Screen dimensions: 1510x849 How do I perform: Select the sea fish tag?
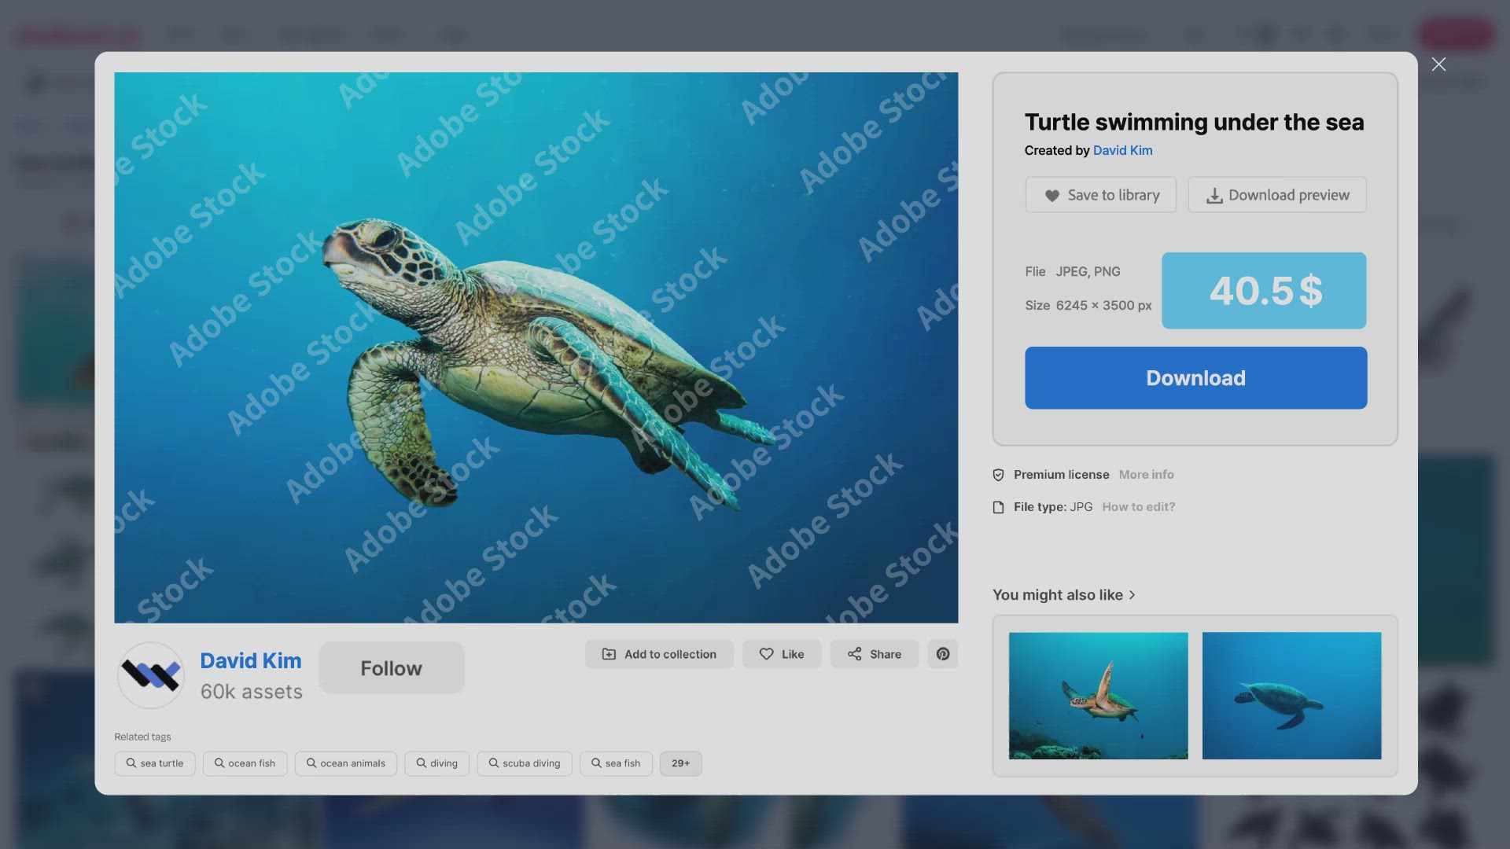pyautogui.click(x=616, y=763)
